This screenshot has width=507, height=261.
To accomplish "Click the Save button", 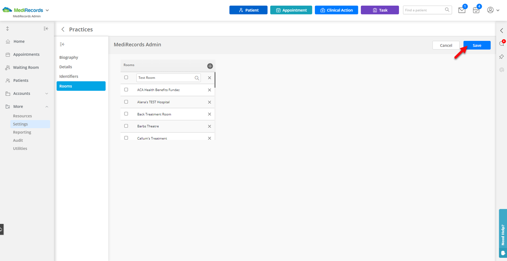I will [477, 45].
